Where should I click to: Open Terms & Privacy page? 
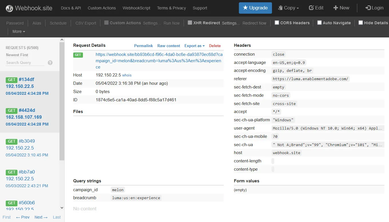pos(171,8)
